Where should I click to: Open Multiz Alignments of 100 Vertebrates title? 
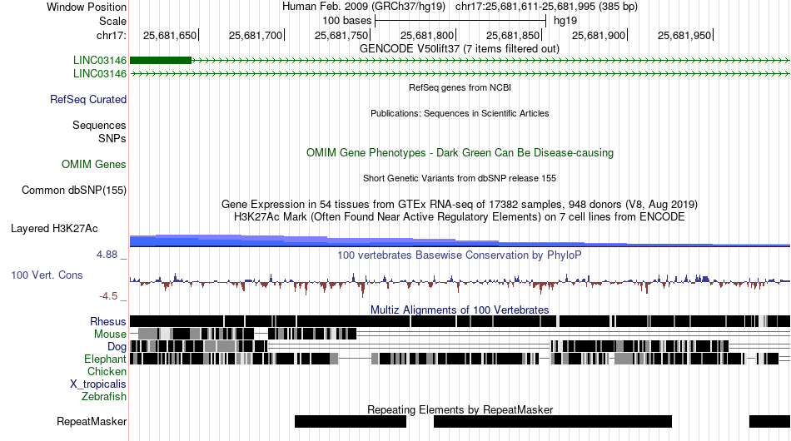(x=460, y=310)
